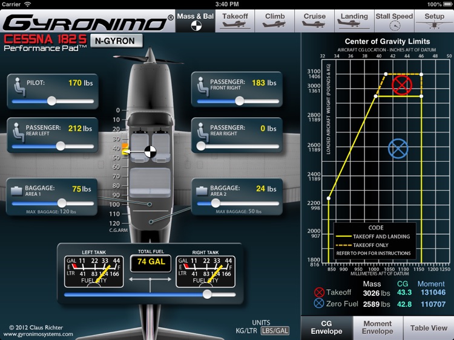Open Table View

click(x=429, y=327)
